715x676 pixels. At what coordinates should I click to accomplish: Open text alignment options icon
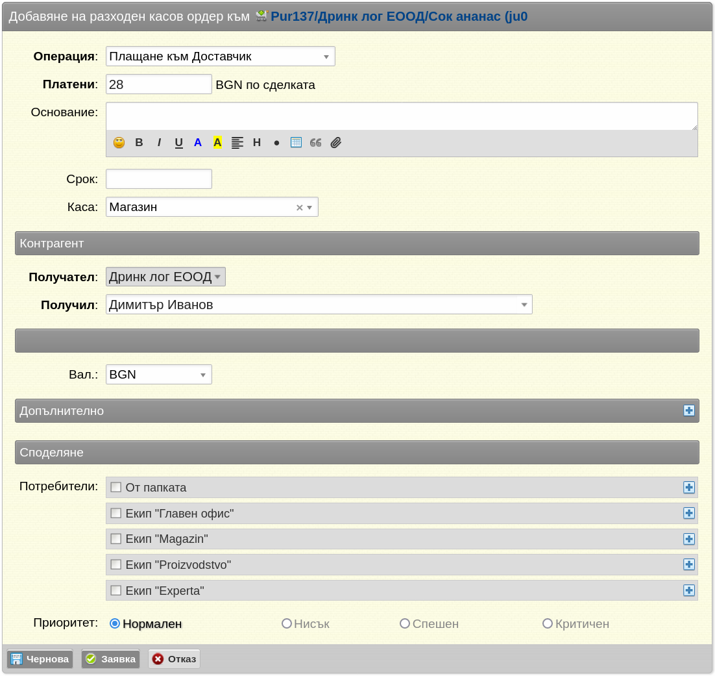point(237,143)
